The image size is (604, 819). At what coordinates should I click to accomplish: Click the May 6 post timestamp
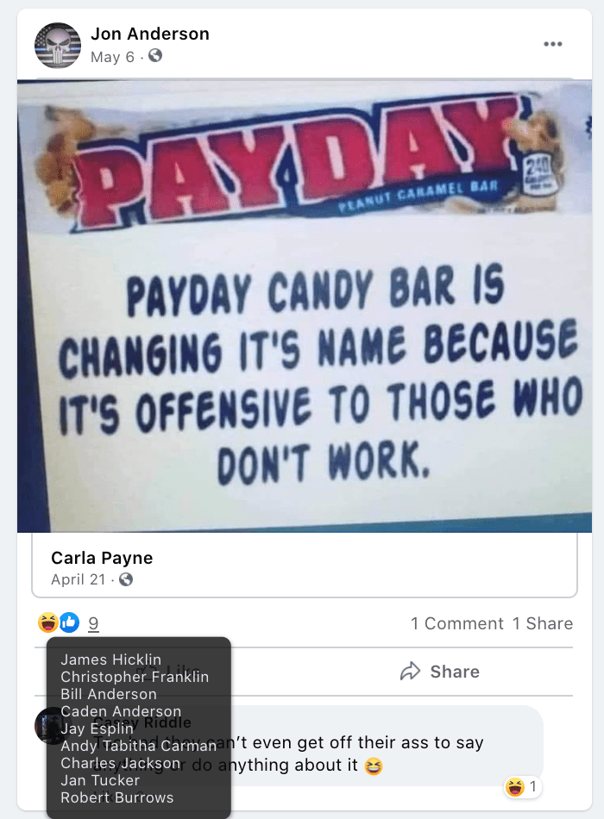112,56
